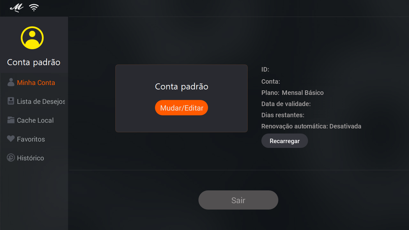Click the Recarregar button

click(x=285, y=141)
